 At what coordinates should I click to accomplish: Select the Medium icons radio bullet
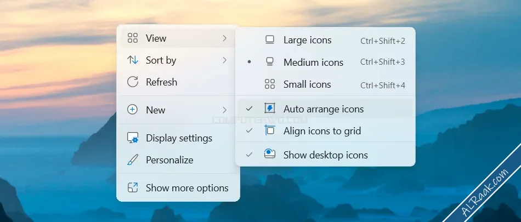point(249,62)
